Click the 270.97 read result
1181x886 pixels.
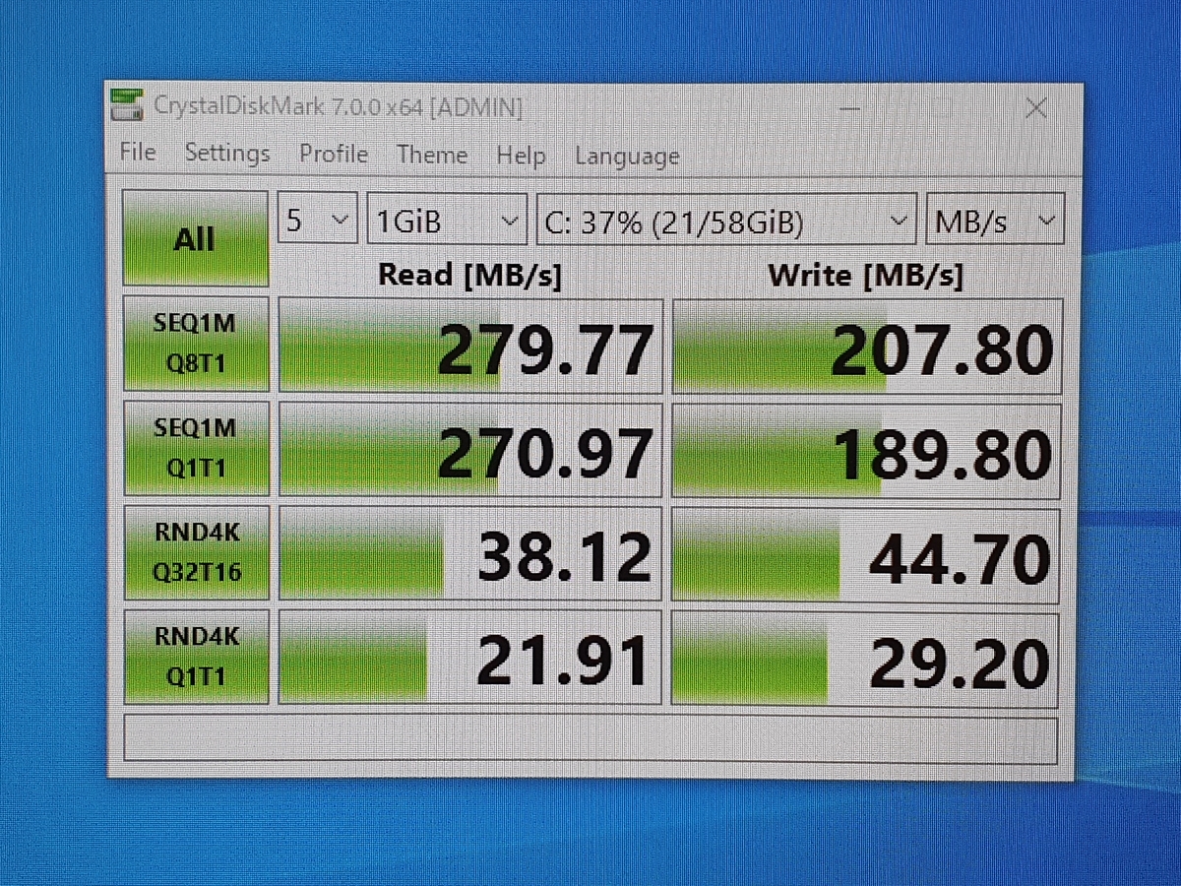[x=470, y=450]
